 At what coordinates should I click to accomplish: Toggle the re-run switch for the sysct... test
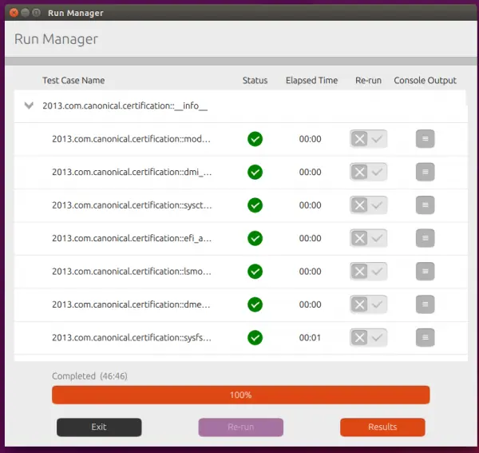coord(368,205)
